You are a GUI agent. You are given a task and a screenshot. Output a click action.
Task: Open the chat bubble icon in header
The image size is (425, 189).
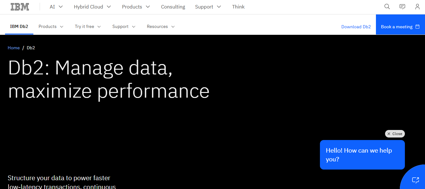click(x=402, y=7)
